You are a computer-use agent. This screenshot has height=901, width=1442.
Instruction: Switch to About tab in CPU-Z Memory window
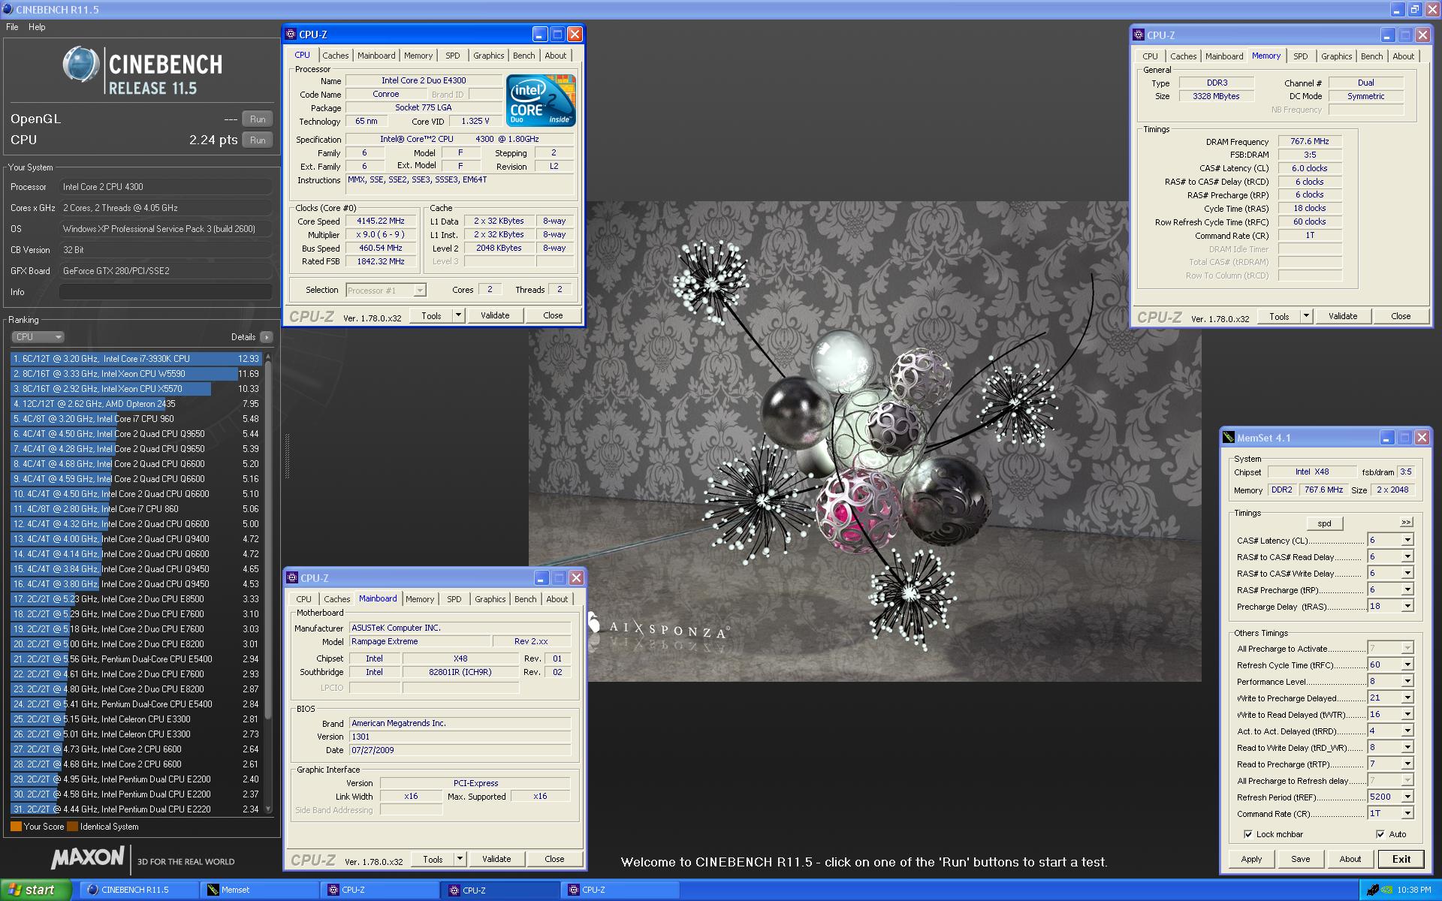(1404, 56)
